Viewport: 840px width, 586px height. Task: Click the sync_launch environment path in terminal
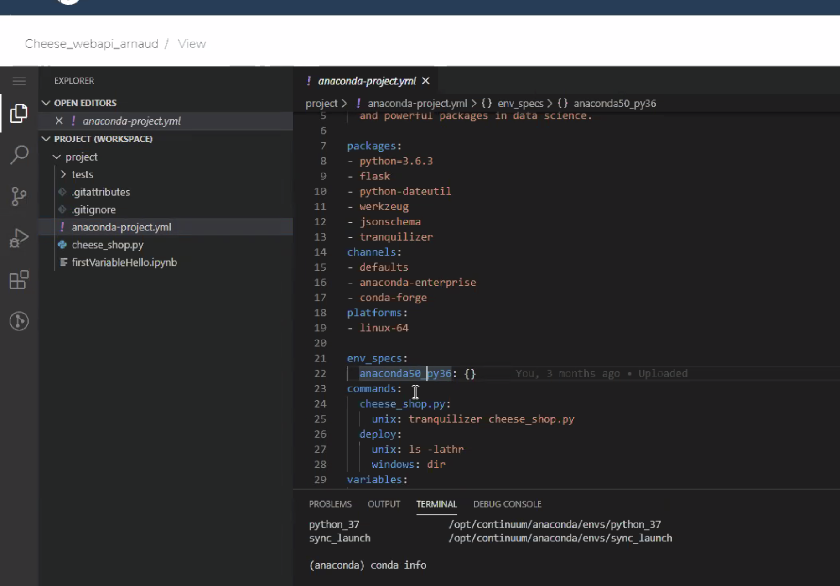560,538
